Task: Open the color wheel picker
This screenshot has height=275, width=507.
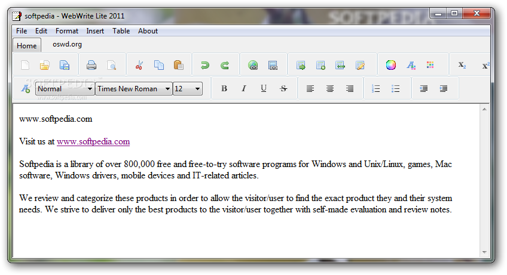Action: (390, 65)
